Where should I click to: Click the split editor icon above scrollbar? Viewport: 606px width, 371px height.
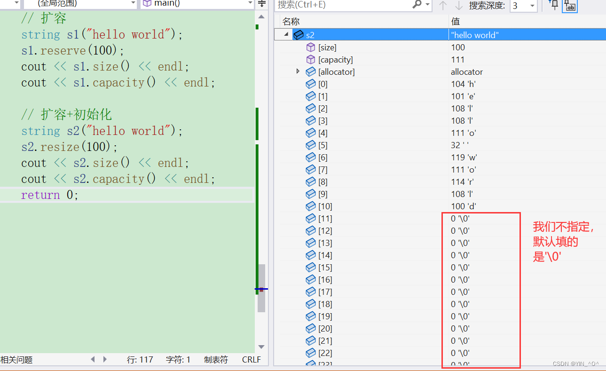262,4
